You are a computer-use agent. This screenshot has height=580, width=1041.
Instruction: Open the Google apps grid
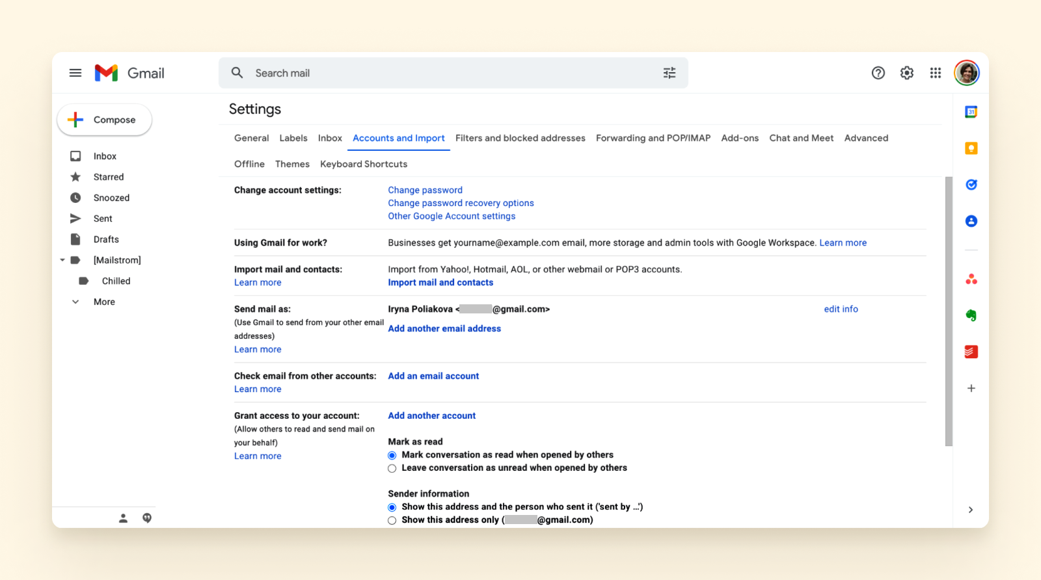click(x=936, y=73)
